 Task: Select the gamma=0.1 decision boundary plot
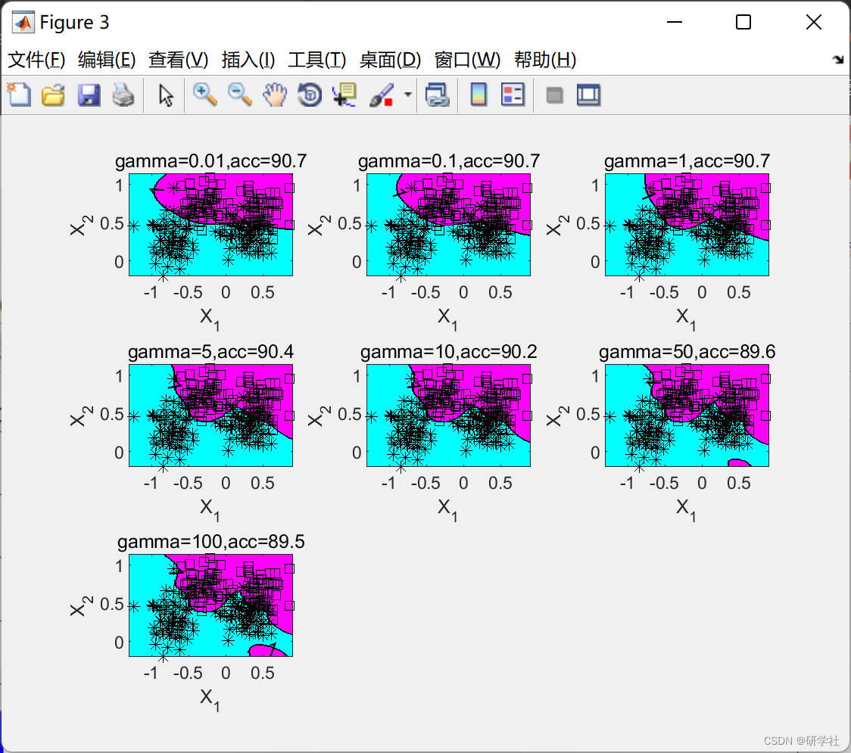pyautogui.click(x=449, y=225)
